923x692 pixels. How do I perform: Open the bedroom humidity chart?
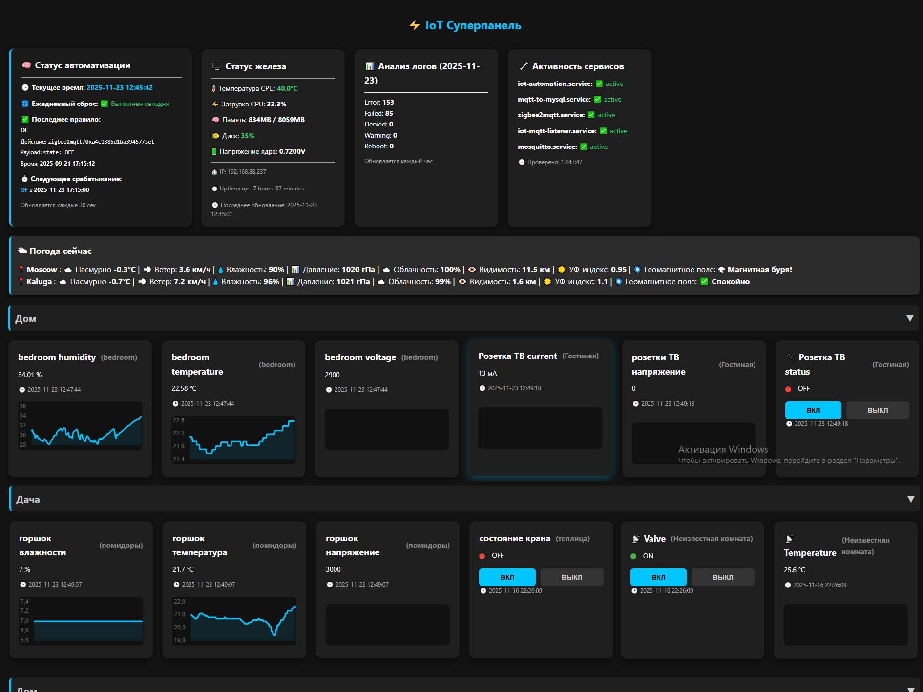81,425
